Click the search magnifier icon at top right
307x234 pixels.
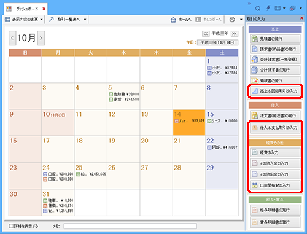click(258, 9)
